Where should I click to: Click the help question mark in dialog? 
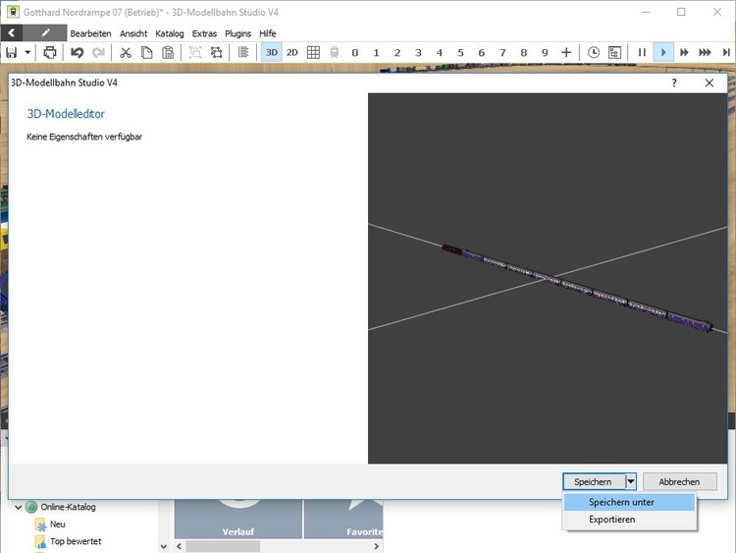point(674,83)
